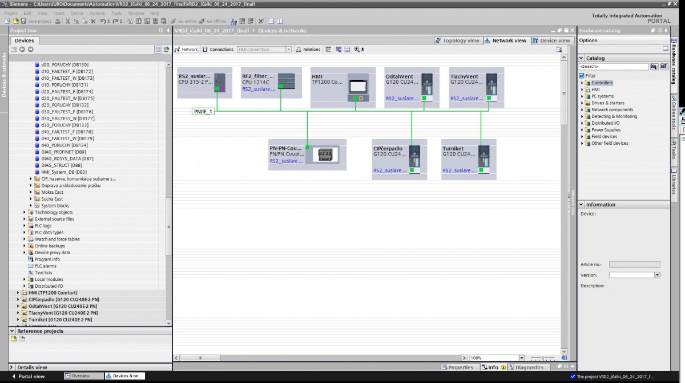Switch to Topology view tab

[x=458, y=40]
